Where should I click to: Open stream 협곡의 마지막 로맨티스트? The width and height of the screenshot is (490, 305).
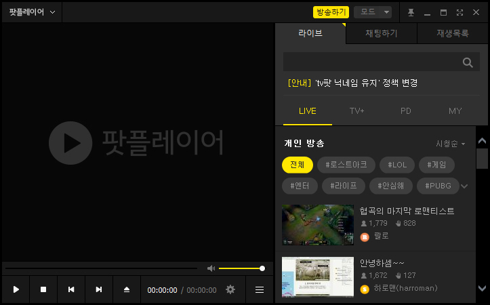tap(407, 211)
